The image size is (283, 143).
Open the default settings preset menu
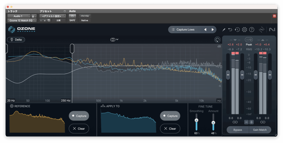coord(53,16)
